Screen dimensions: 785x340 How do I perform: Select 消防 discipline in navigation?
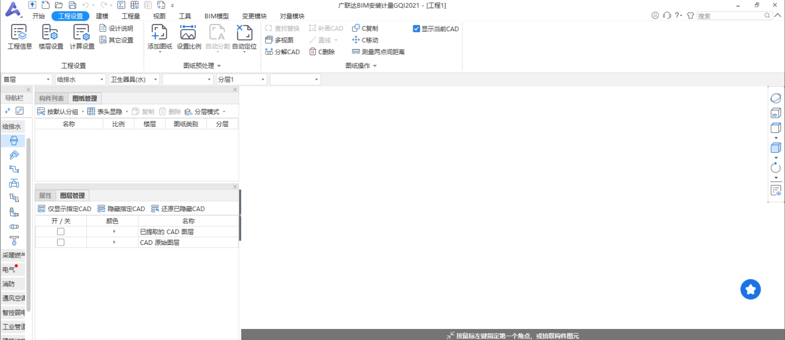coord(13,284)
